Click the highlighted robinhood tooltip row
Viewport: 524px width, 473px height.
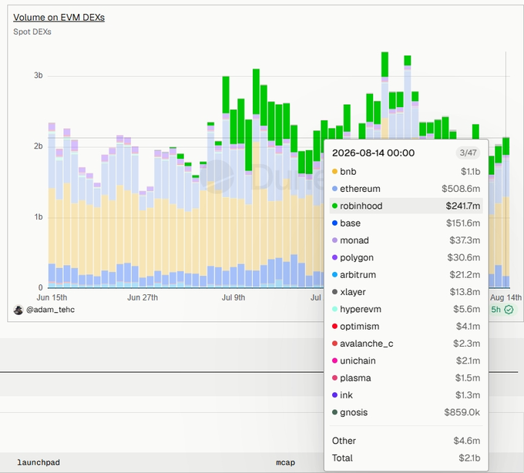[x=406, y=206]
